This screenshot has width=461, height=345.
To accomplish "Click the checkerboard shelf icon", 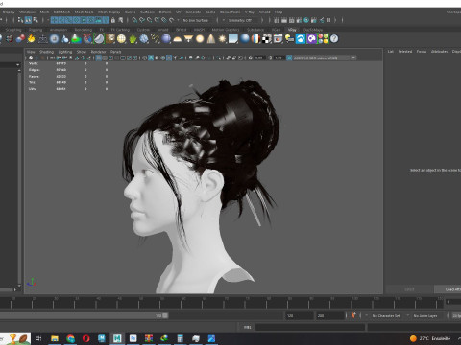I will [267, 39].
